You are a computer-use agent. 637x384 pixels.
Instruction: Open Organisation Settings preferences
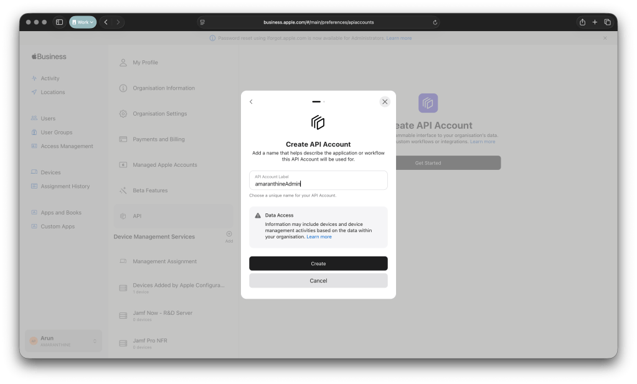(x=159, y=114)
